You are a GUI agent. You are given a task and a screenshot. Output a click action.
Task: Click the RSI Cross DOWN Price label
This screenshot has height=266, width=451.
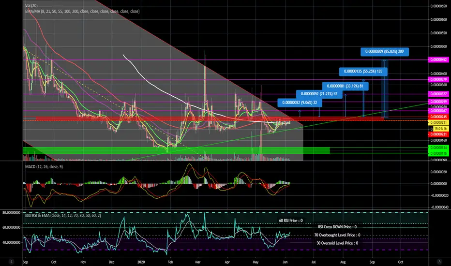tap(337, 227)
